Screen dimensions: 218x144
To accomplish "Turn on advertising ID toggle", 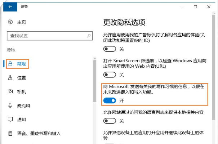I will pyautogui.click(x=110, y=49).
